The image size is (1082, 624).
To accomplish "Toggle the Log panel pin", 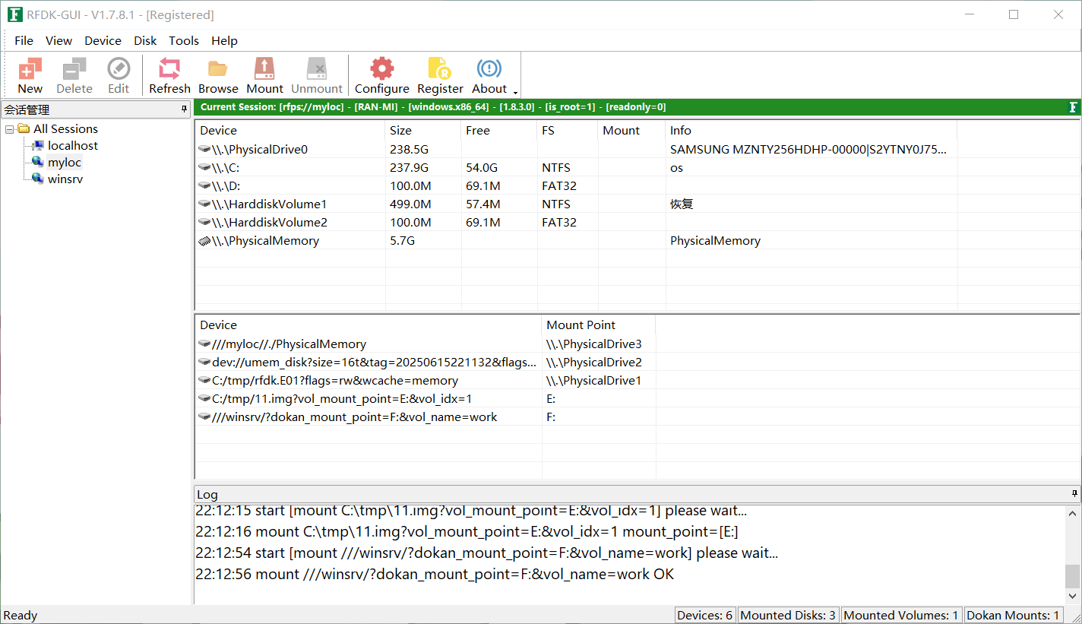I will [x=1074, y=494].
